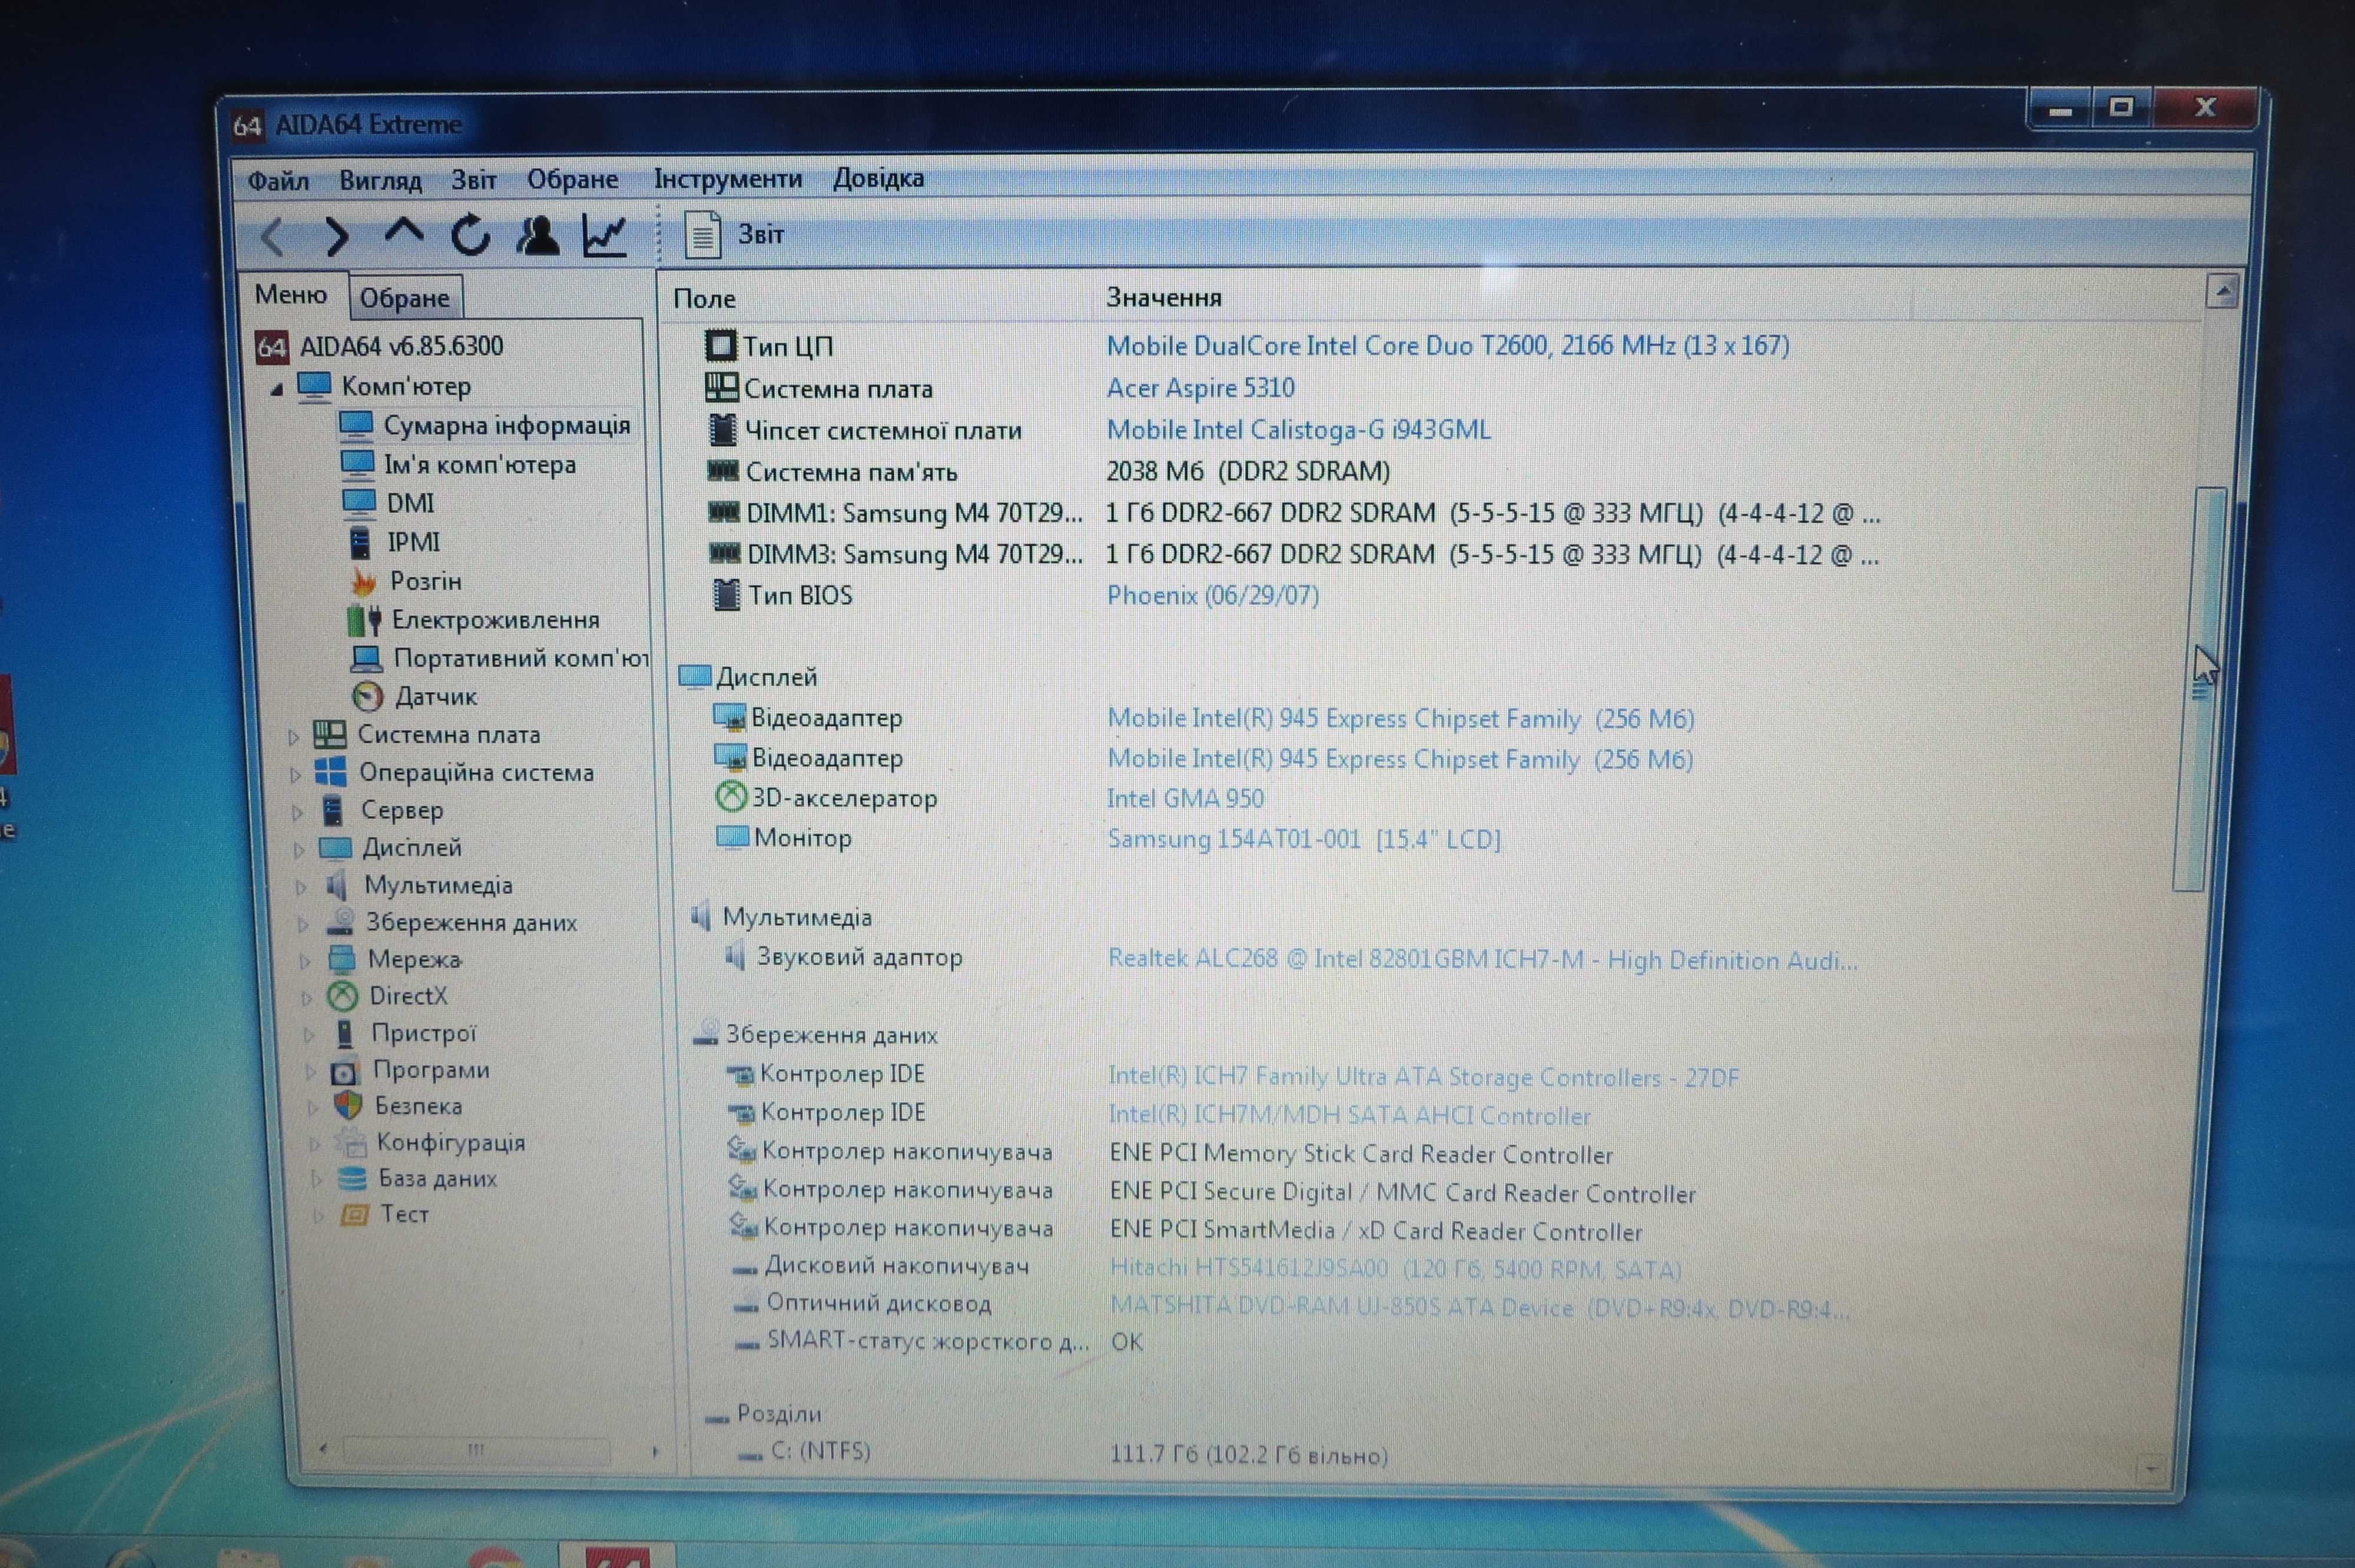Expand the Сервер tree node
The image size is (2355, 1568).
point(296,813)
